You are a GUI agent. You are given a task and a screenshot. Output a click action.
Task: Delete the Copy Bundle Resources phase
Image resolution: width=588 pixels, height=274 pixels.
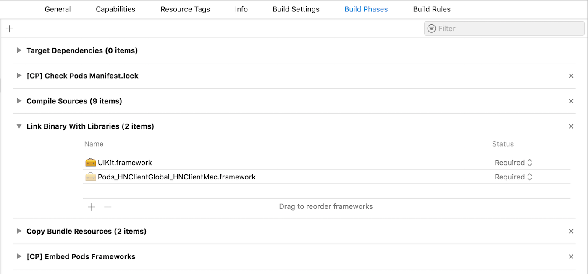click(571, 232)
